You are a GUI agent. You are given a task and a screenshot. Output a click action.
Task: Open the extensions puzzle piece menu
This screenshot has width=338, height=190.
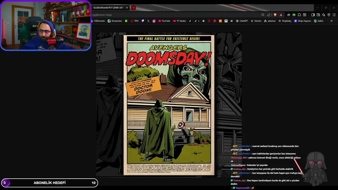pos(299,15)
